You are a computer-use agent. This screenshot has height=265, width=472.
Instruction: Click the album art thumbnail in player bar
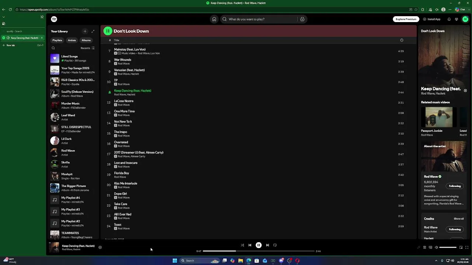pyautogui.click(x=54, y=247)
